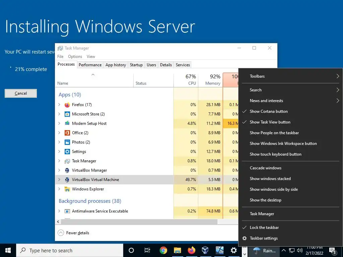Sort processes by CPU column header

[x=186, y=80]
